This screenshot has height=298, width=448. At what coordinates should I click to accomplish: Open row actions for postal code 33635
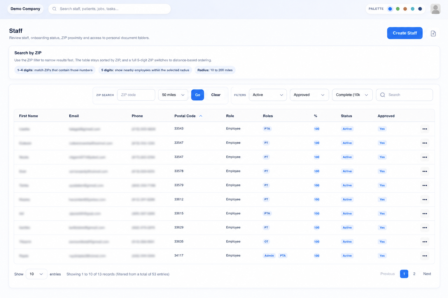point(425,242)
